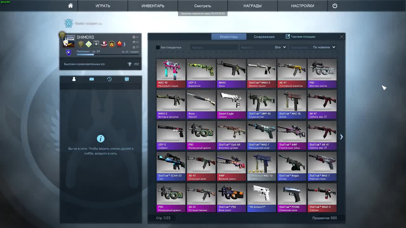Click the marketplace external-link icon
Image resolution: width=406 pixels, height=228 pixels.
pyautogui.click(x=288, y=36)
